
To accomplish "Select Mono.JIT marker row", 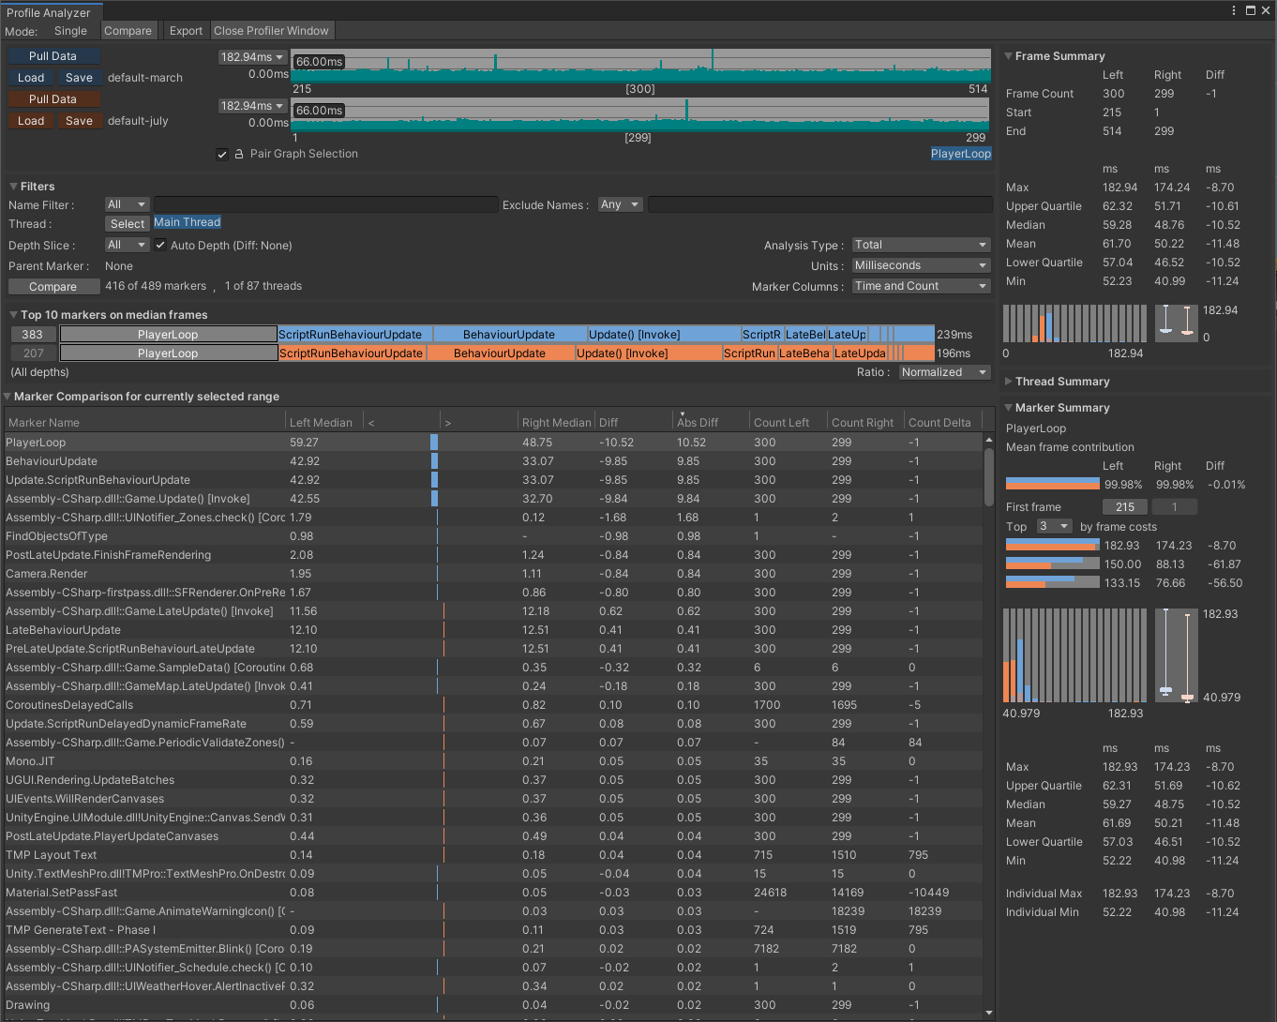I will tap(493, 761).
